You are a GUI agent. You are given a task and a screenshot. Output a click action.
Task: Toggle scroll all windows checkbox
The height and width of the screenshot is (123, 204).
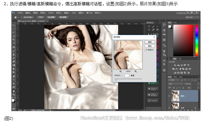click(x=22, y=17)
